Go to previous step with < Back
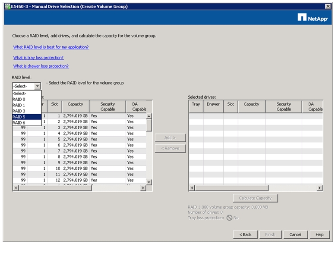 click(245, 234)
